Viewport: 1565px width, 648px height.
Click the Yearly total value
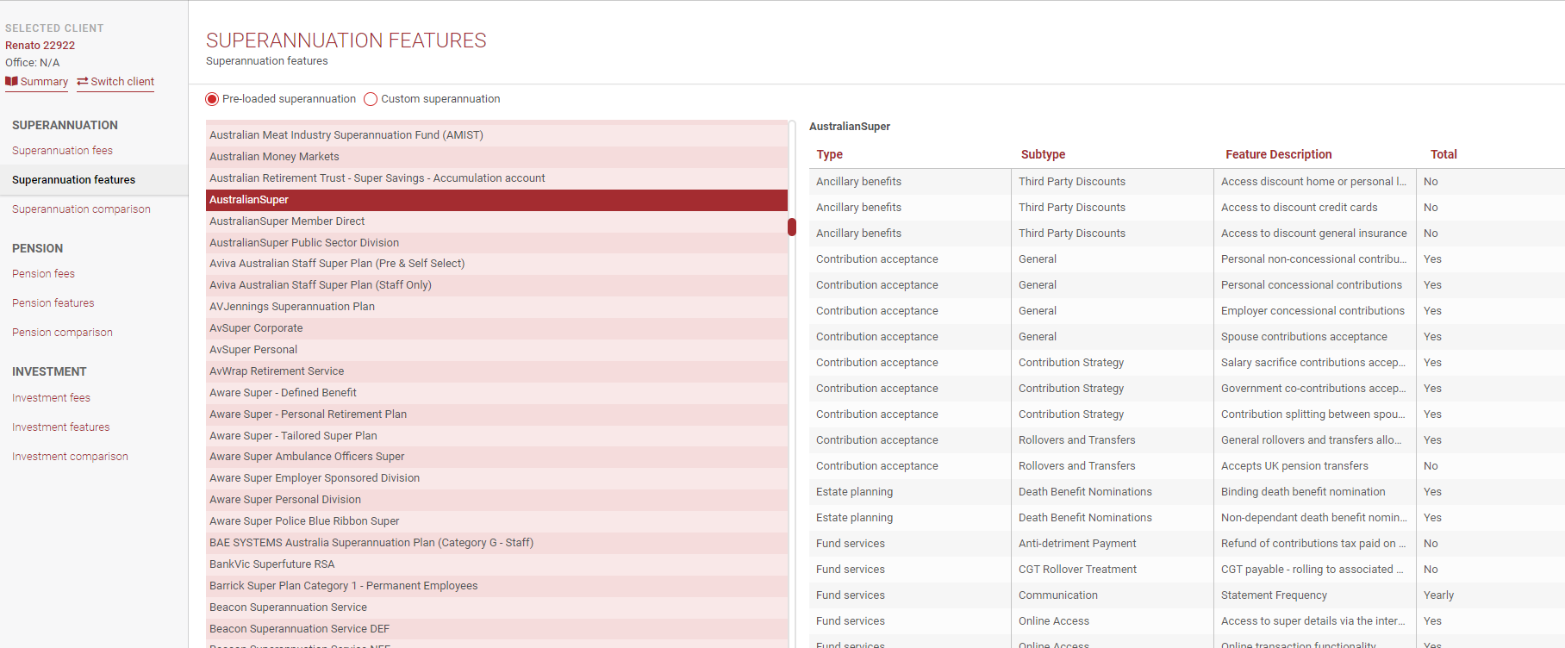click(x=1438, y=595)
